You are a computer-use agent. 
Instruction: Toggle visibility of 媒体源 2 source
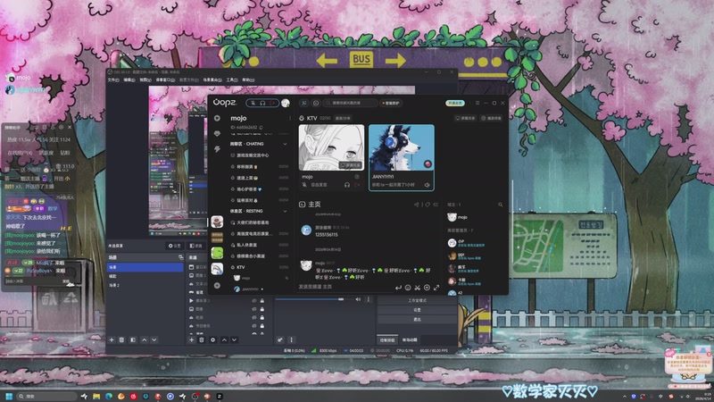pyautogui.click(x=254, y=301)
